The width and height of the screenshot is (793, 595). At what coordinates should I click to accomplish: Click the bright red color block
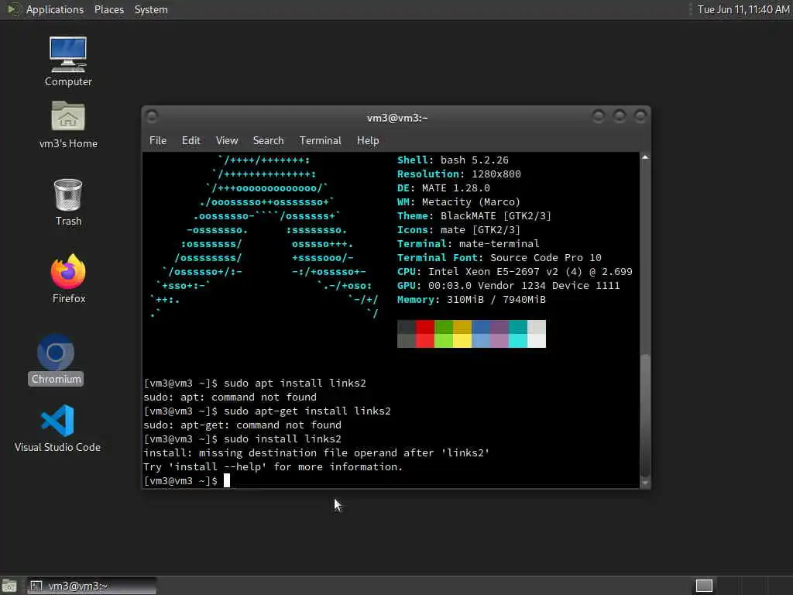pos(425,341)
